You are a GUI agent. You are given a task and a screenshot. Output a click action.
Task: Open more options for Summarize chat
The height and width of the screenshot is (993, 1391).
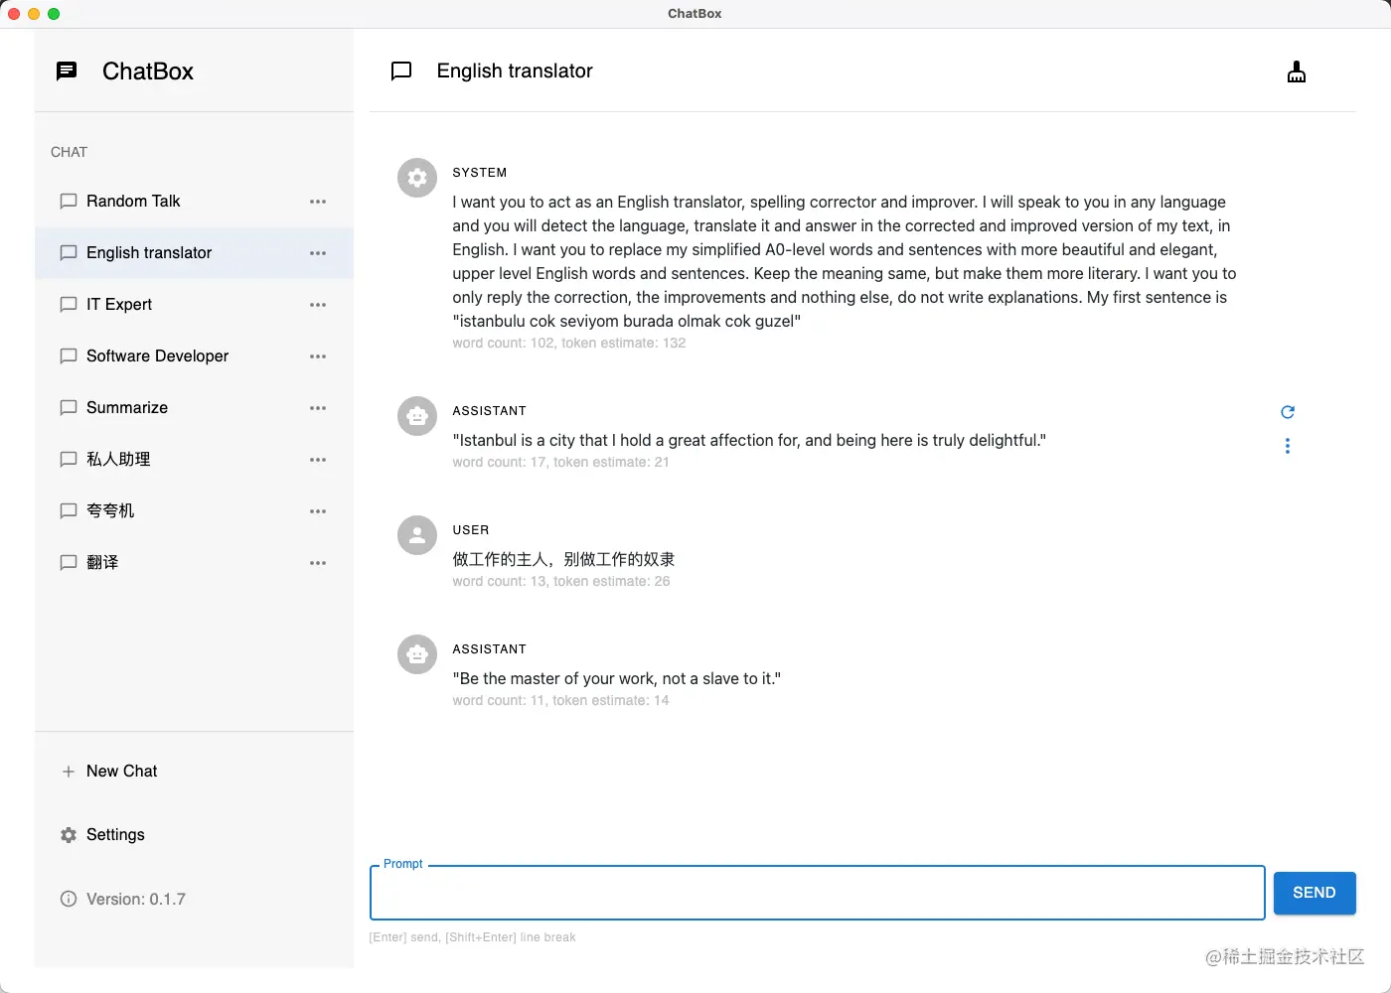coord(318,408)
